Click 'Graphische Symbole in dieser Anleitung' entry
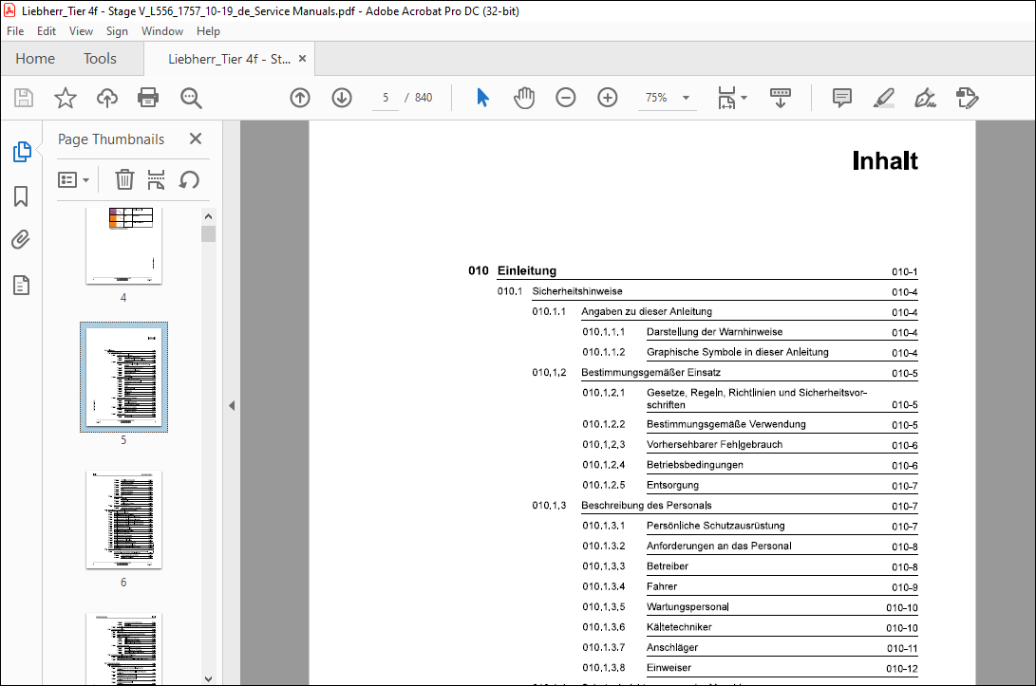The image size is (1036, 686). (738, 352)
